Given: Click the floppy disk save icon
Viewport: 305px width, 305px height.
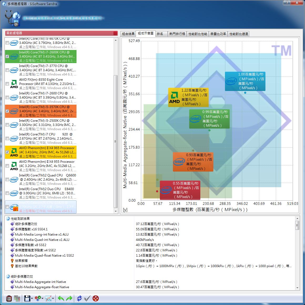Looking at the screenshot, I should 27,298.
